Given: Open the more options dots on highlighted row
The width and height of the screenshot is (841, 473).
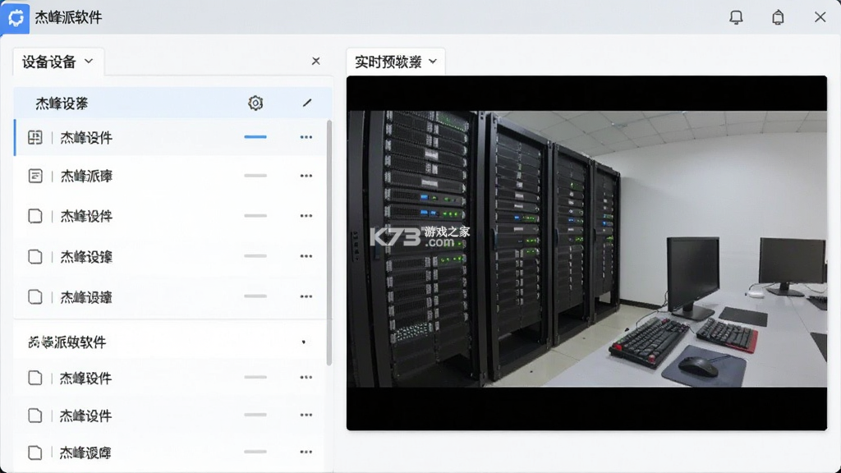Looking at the screenshot, I should pyautogui.click(x=306, y=137).
